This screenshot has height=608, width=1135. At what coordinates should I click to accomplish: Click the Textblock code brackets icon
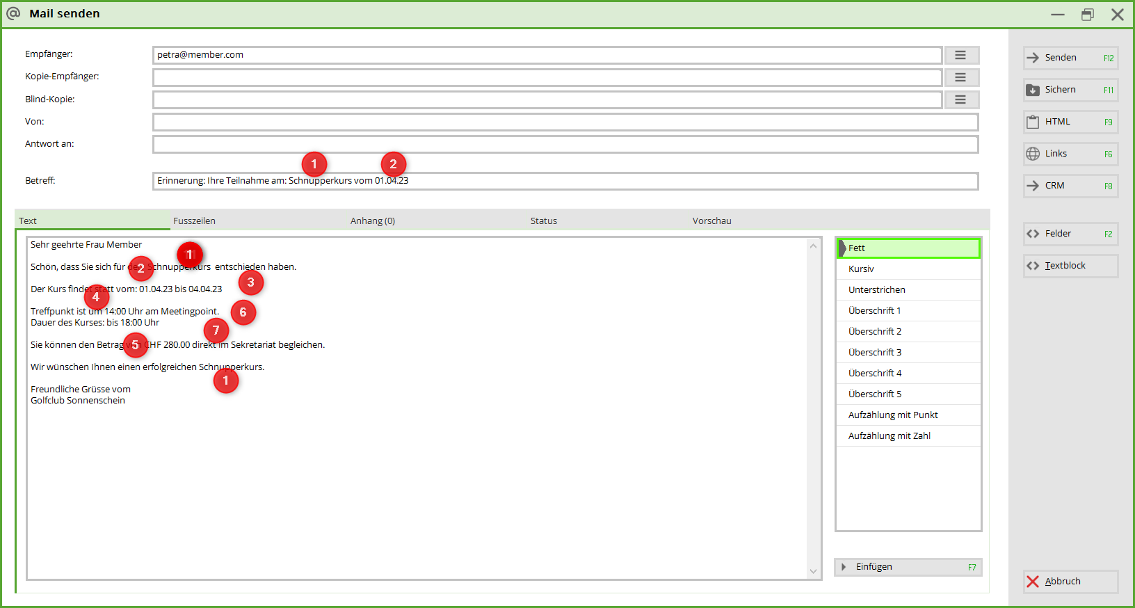click(1033, 266)
